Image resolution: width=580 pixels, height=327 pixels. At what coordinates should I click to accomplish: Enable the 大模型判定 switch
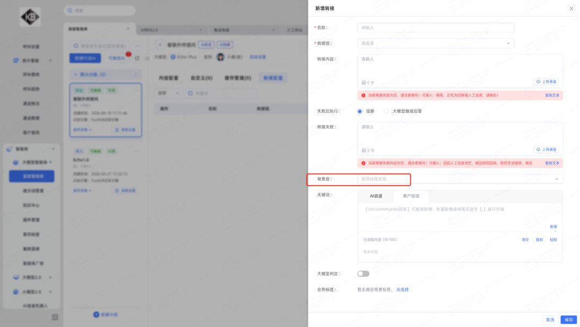(364, 274)
